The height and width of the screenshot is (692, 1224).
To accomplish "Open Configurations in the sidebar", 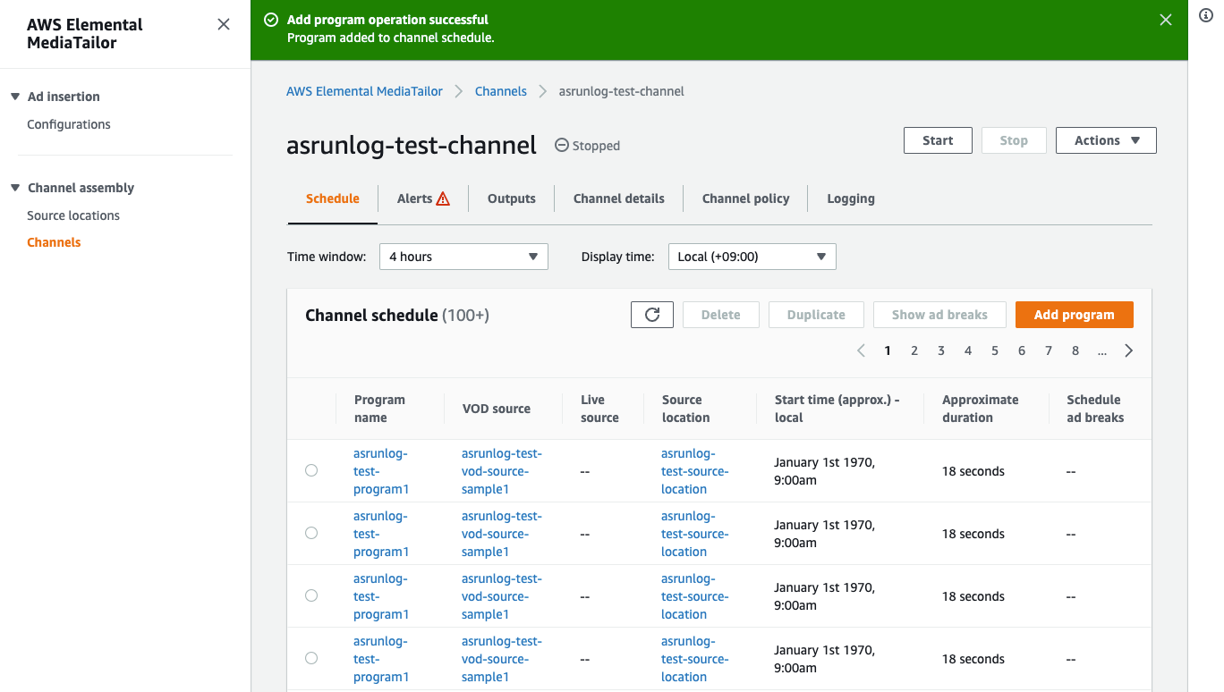I will tap(69, 124).
